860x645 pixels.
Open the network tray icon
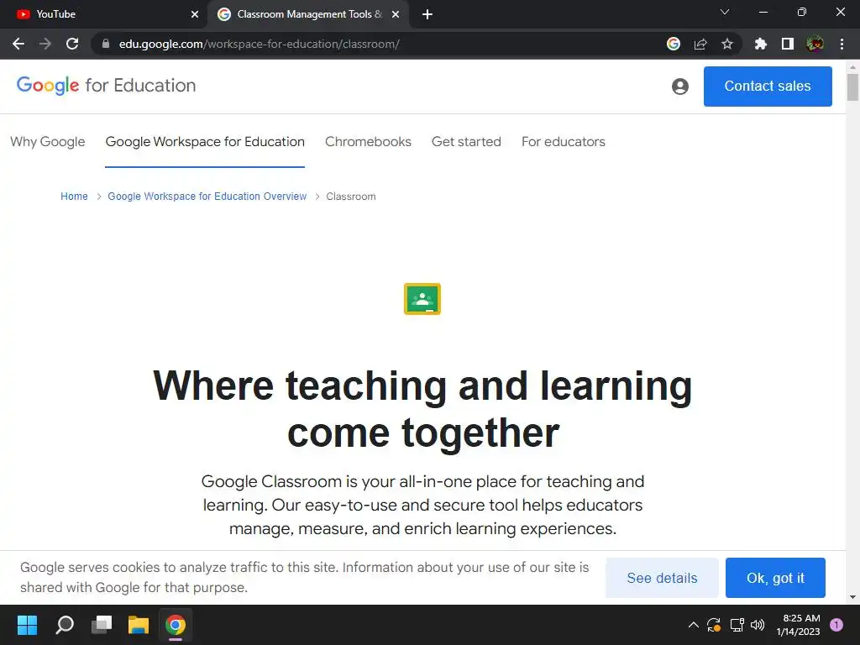tap(737, 625)
